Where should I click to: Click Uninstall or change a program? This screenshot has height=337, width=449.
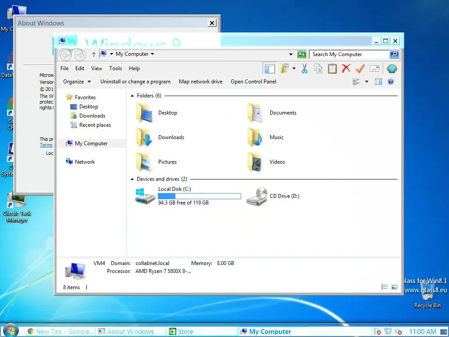135,82
